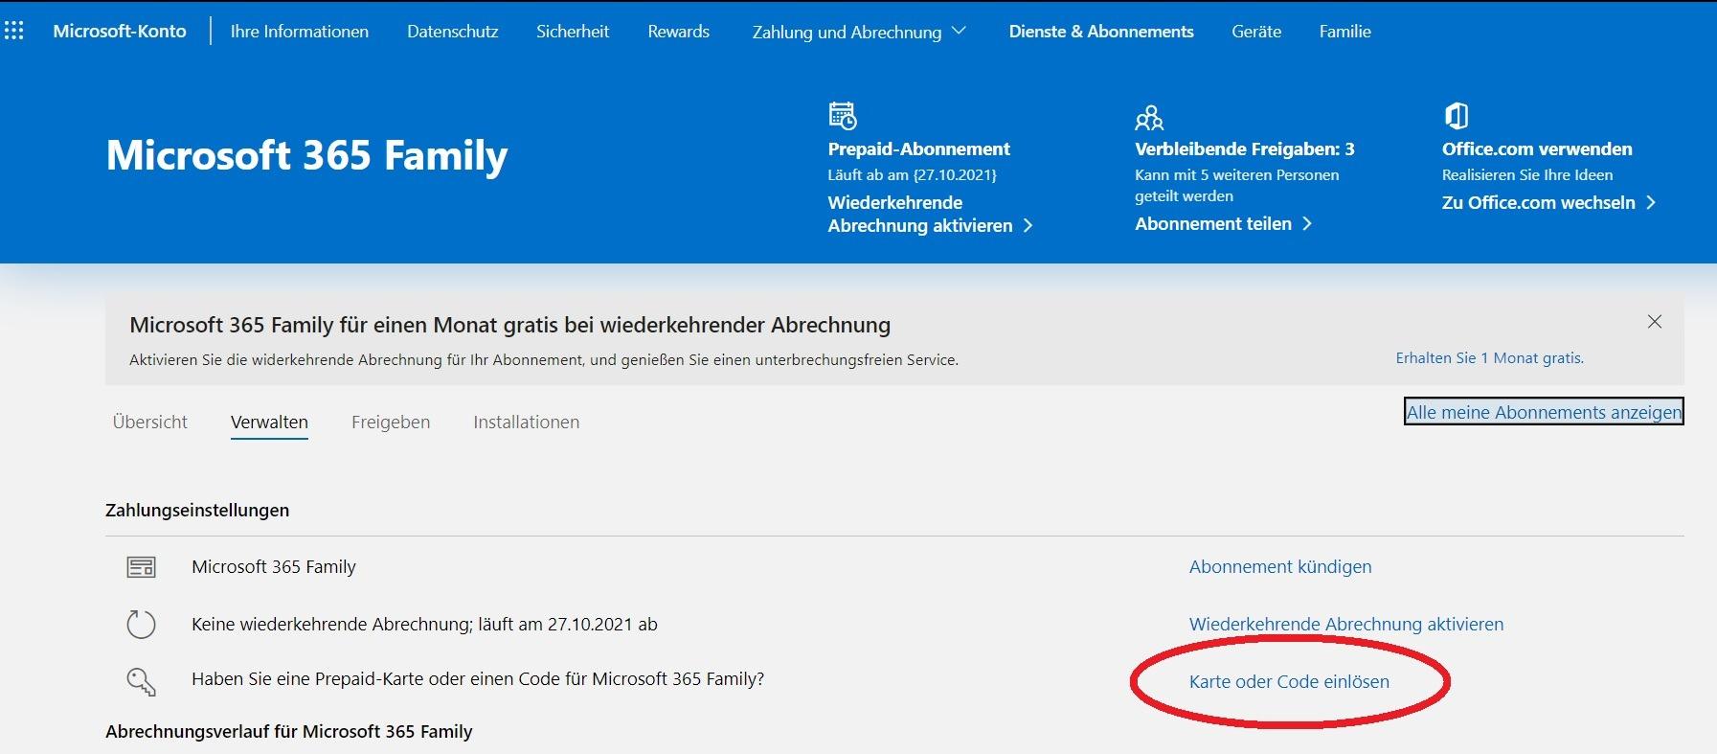Click Erhalten Sie 1 Monat gratis link

1489,357
